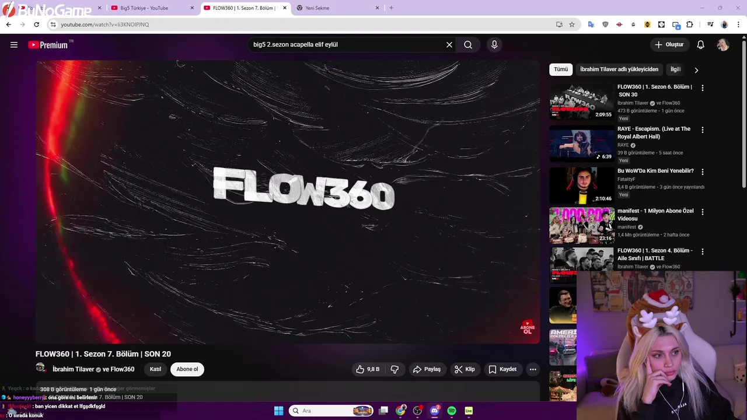
Task: Open the Google Translate extension
Action: pyautogui.click(x=591, y=24)
